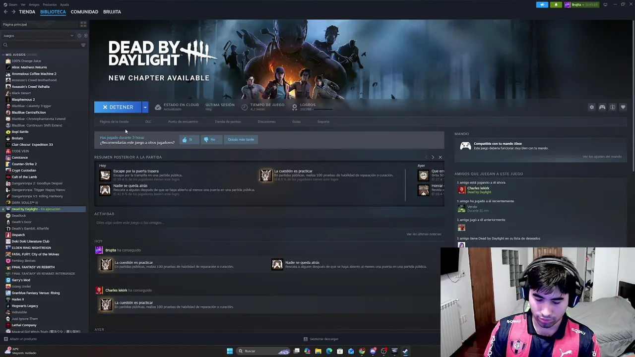
Task: Open the Steam menu
Action: (x=12, y=4)
